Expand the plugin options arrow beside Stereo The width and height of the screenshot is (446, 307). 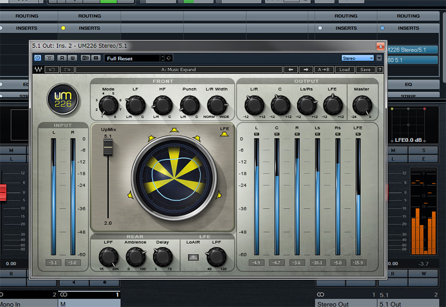coord(379,58)
